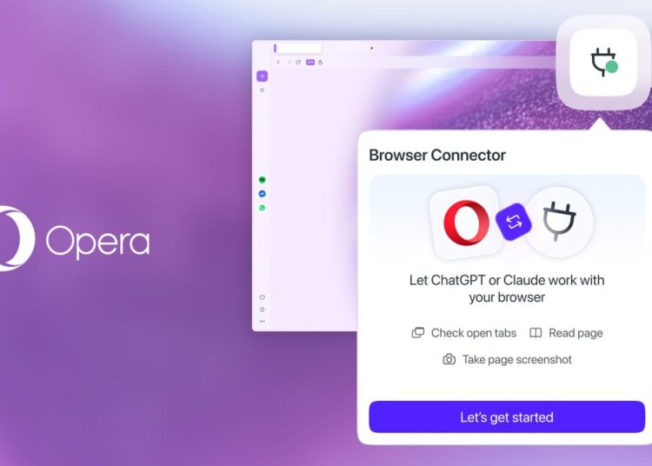Click the red Opera logo tile
The height and width of the screenshot is (466, 652).
467,223
